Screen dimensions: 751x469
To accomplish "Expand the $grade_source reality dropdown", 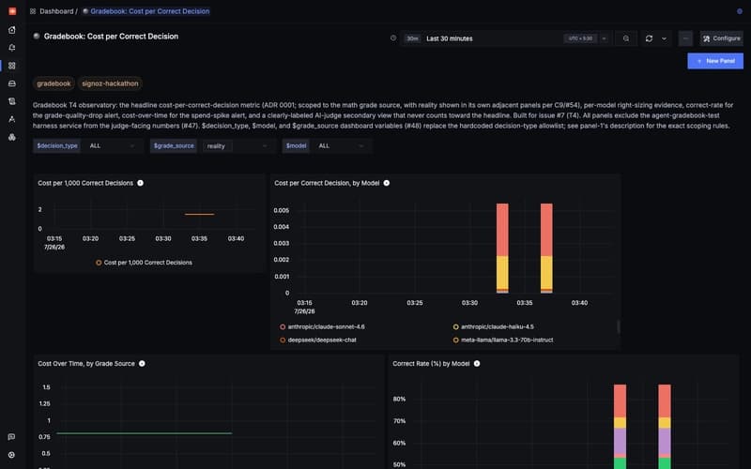I will click(237, 146).
